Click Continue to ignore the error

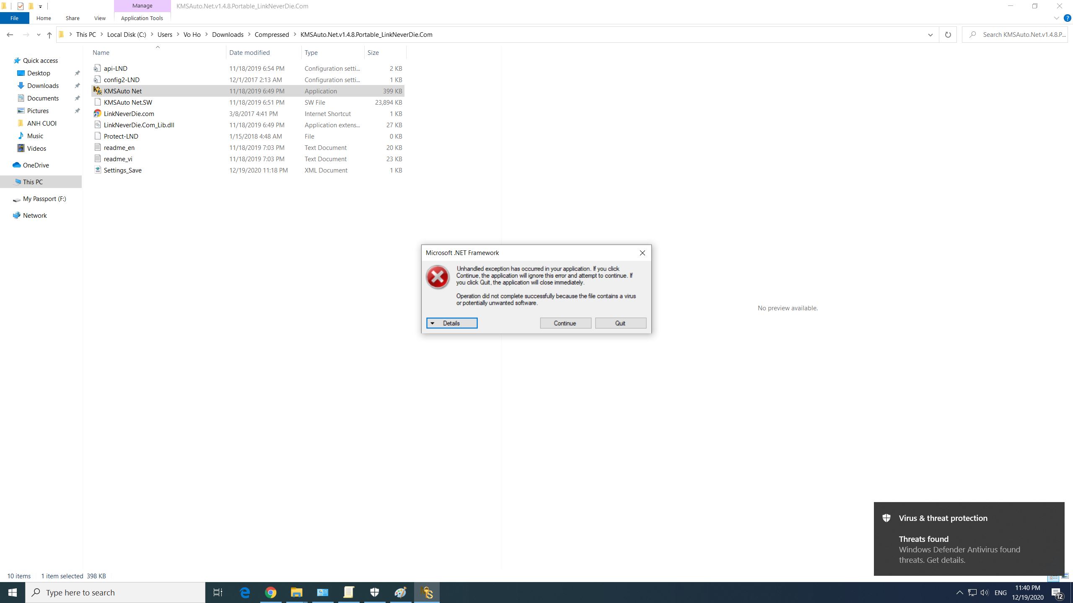pos(565,322)
